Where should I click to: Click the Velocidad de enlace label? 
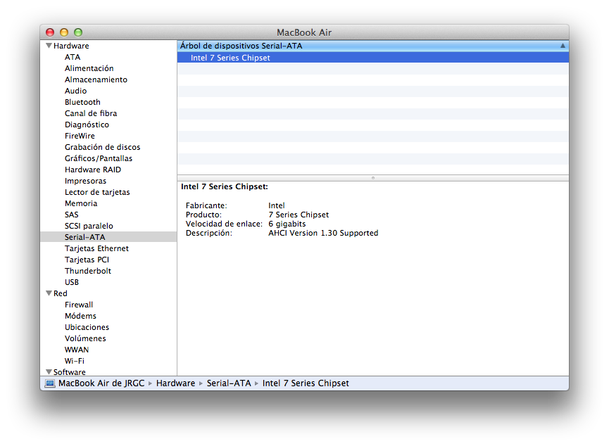[224, 224]
